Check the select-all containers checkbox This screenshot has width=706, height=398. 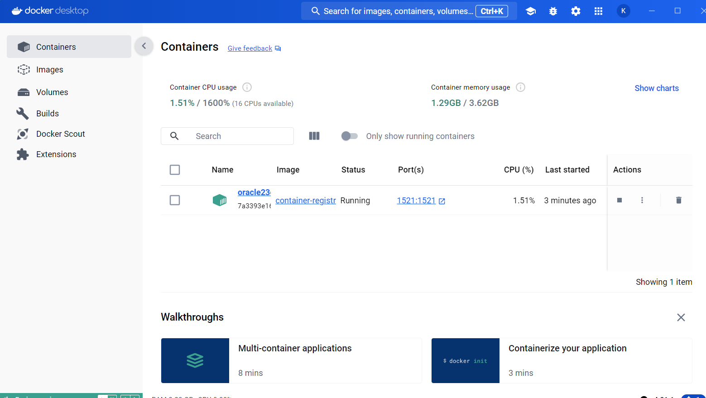(175, 170)
